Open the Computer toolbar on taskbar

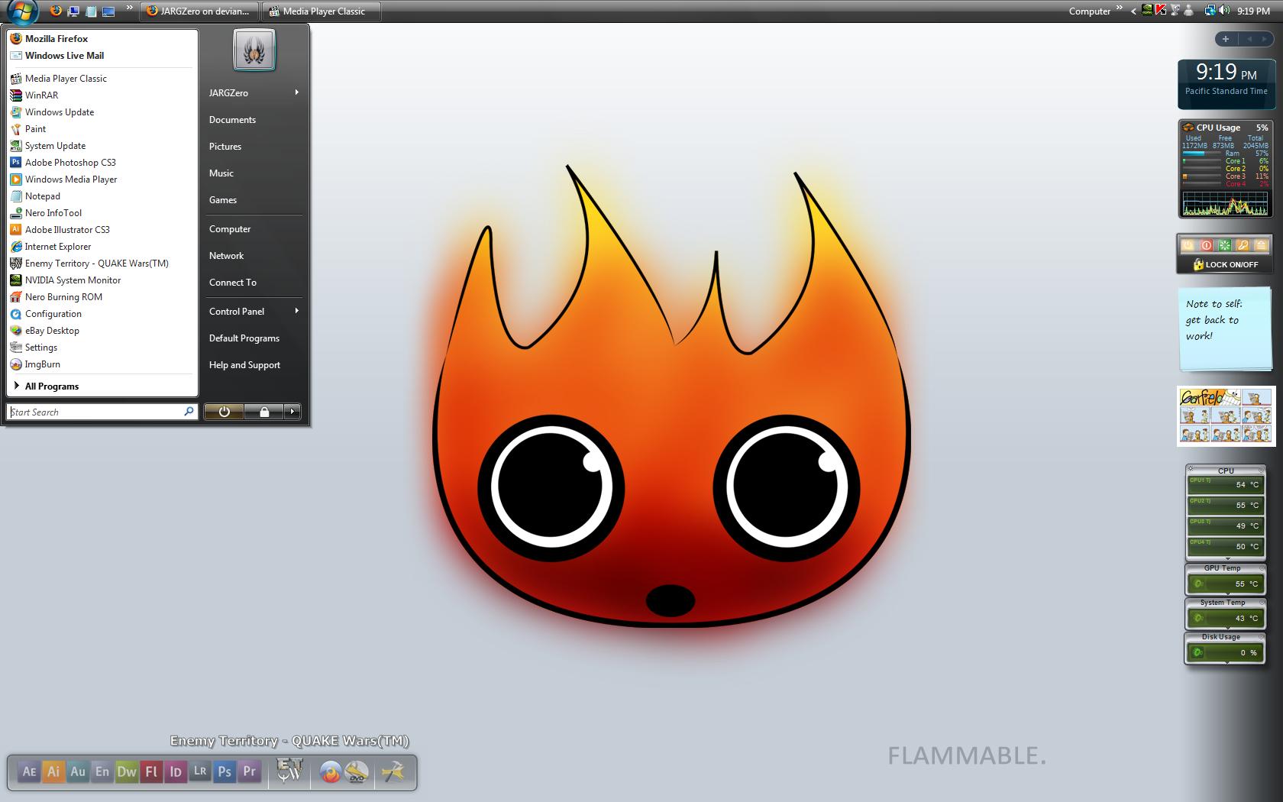(1090, 11)
